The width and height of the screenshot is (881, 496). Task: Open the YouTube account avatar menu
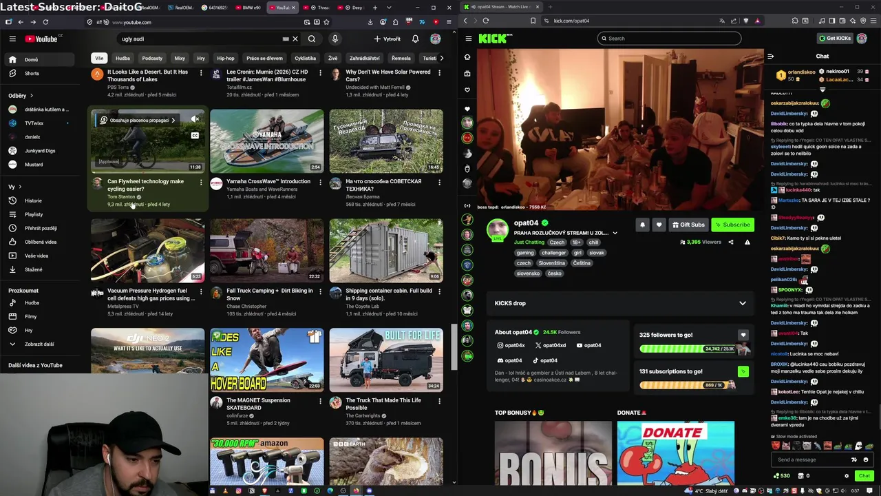435,39
